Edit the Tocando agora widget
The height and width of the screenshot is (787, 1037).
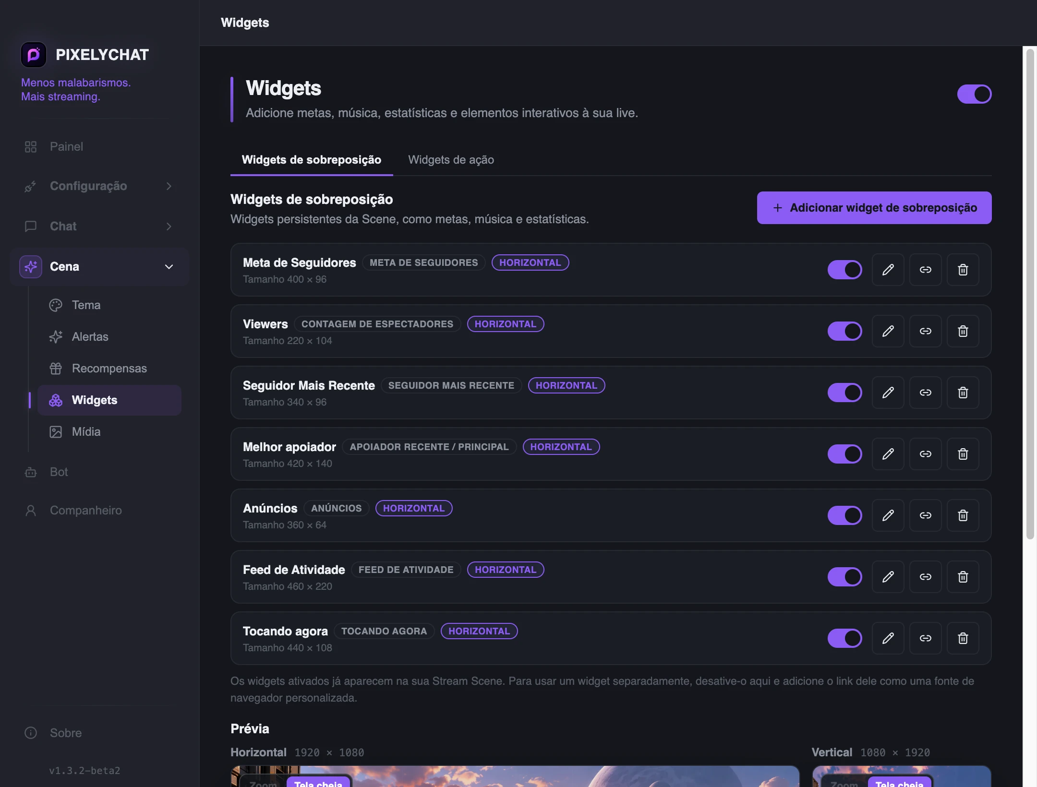pyautogui.click(x=888, y=638)
